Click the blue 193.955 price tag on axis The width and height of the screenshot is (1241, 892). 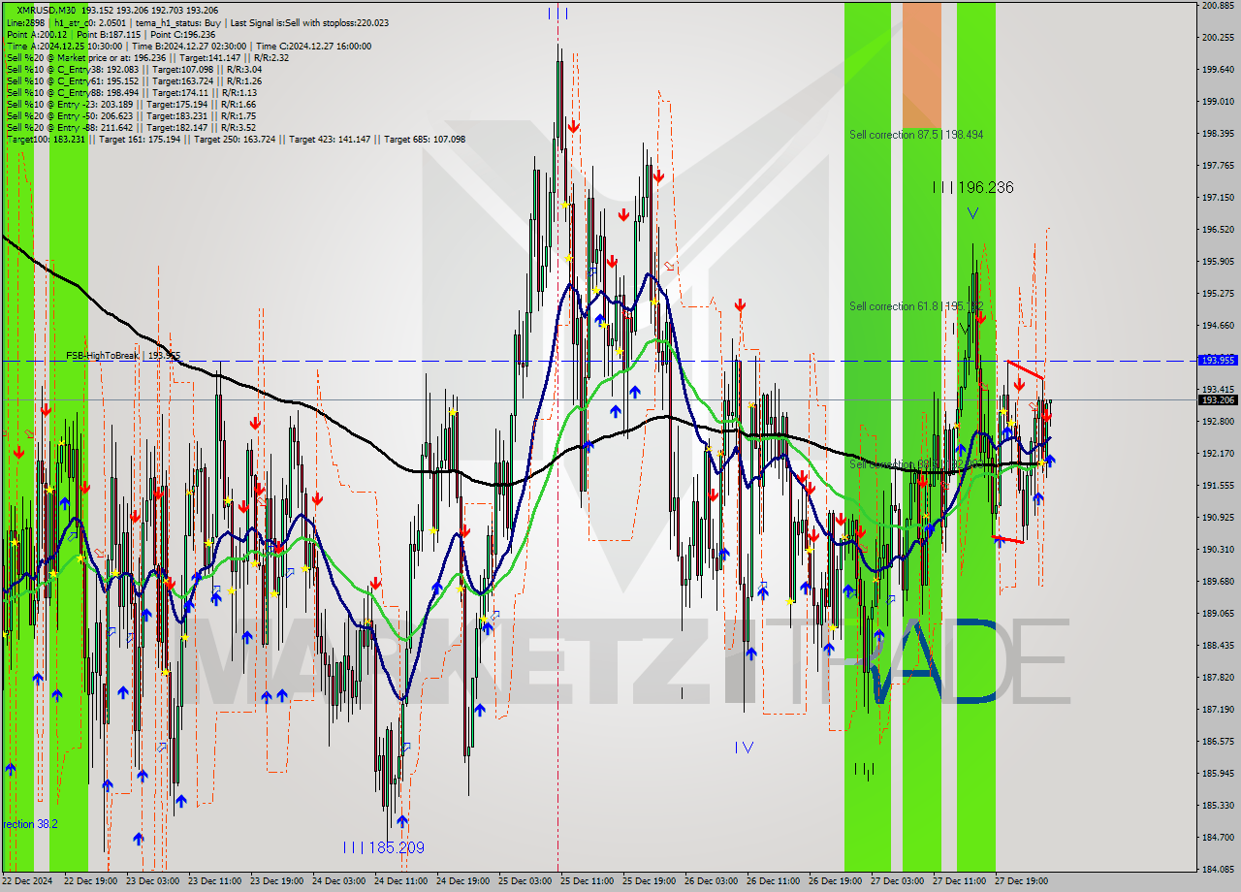(1219, 360)
